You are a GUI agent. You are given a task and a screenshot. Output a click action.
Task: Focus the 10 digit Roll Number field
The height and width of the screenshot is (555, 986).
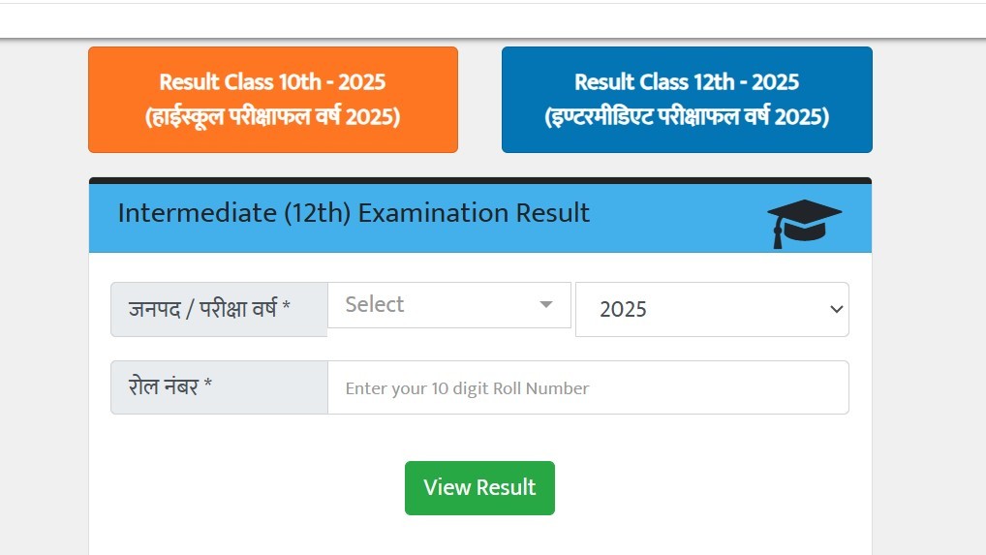coord(588,388)
